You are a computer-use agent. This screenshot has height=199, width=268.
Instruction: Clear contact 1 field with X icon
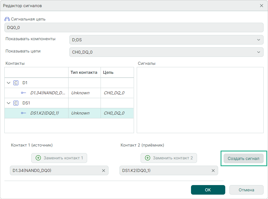pyautogui.click(x=104, y=171)
